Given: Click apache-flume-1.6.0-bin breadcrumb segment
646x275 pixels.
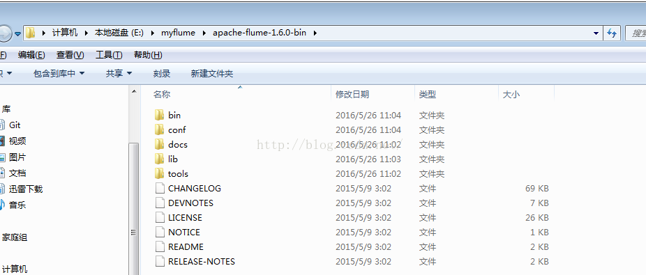Looking at the screenshot, I should (259, 33).
